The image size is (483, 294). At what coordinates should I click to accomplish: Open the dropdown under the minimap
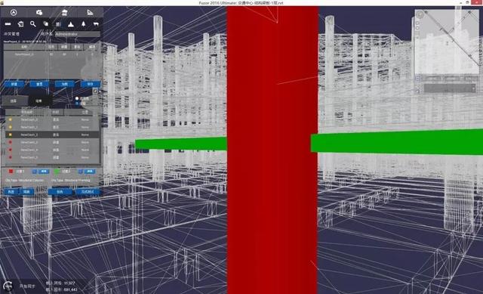[450, 88]
